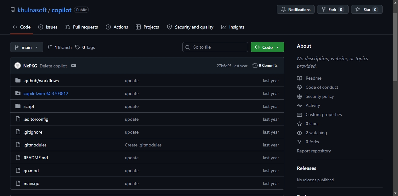
Task: Open the main branch dropdown
Action: coord(26,47)
